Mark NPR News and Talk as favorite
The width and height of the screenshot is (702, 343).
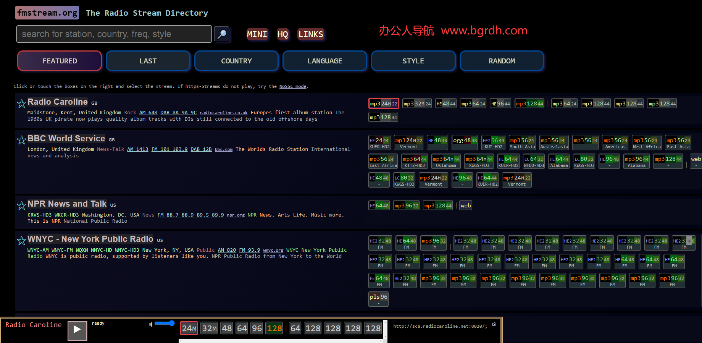(21, 205)
